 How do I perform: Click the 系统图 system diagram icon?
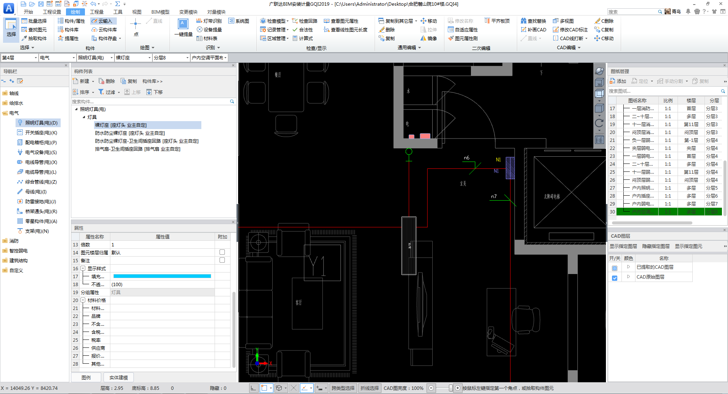pos(239,21)
